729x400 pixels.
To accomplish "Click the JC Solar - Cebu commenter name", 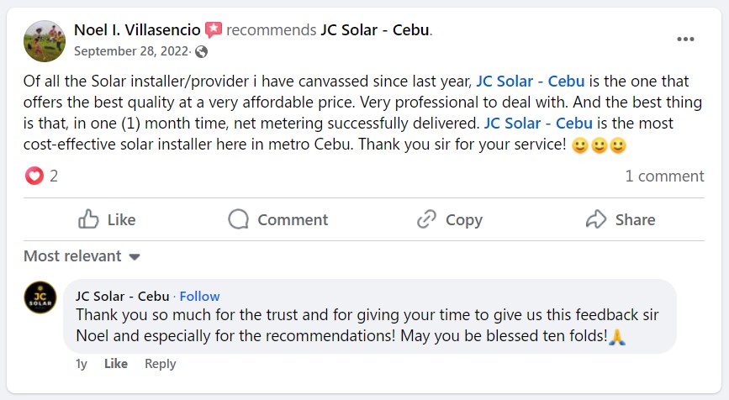I will click(x=122, y=296).
